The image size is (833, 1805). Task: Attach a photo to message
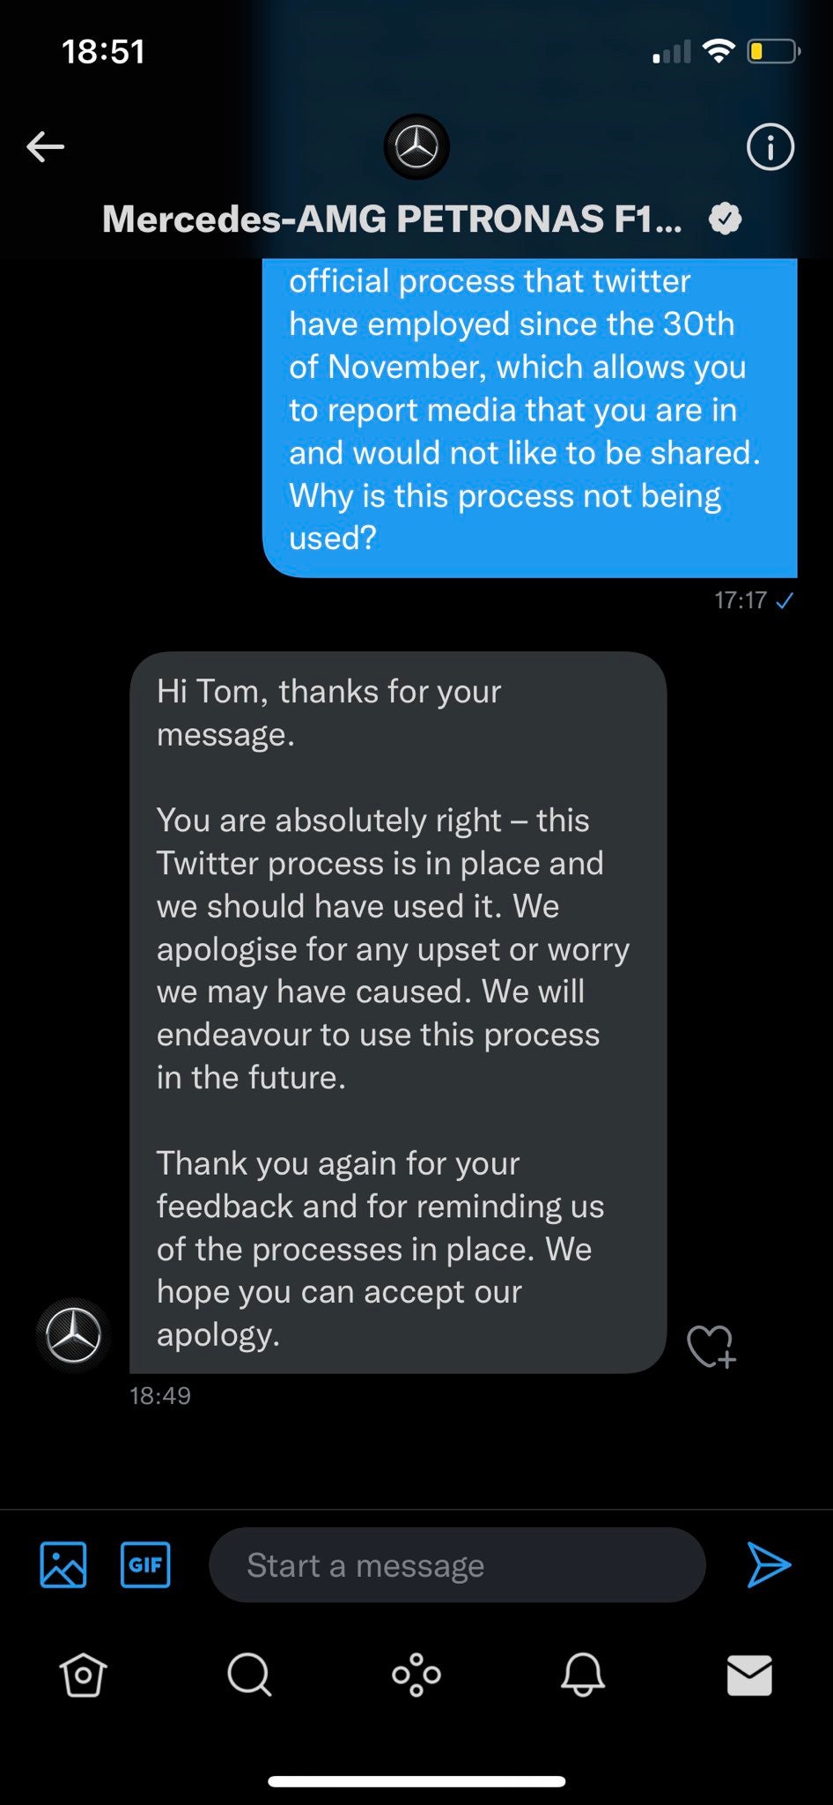click(63, 1564)
